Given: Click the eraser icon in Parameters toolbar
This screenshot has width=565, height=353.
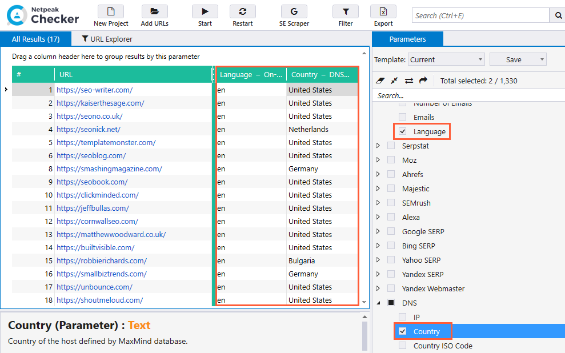Looking at the screenshot, I should click(x=380, y=81).
